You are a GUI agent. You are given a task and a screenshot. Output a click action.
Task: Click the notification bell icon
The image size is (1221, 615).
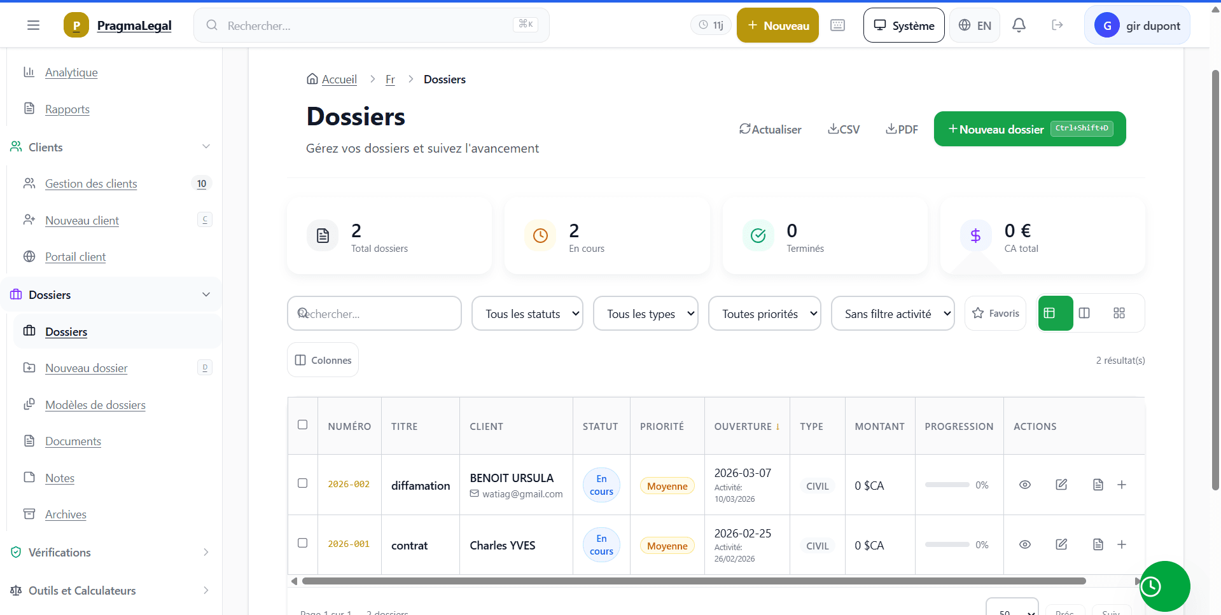pos(1019,25)
